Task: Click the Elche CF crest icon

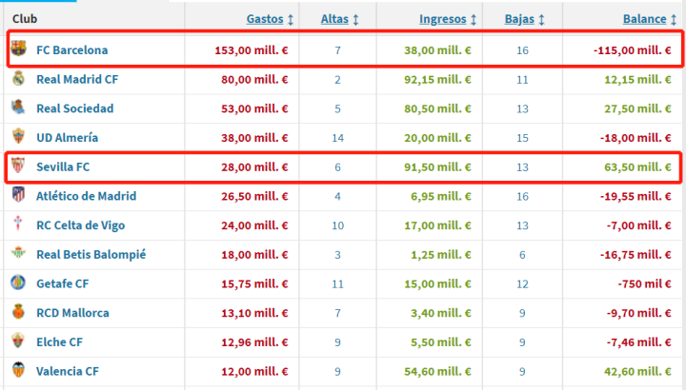Action: coord(18,341)
